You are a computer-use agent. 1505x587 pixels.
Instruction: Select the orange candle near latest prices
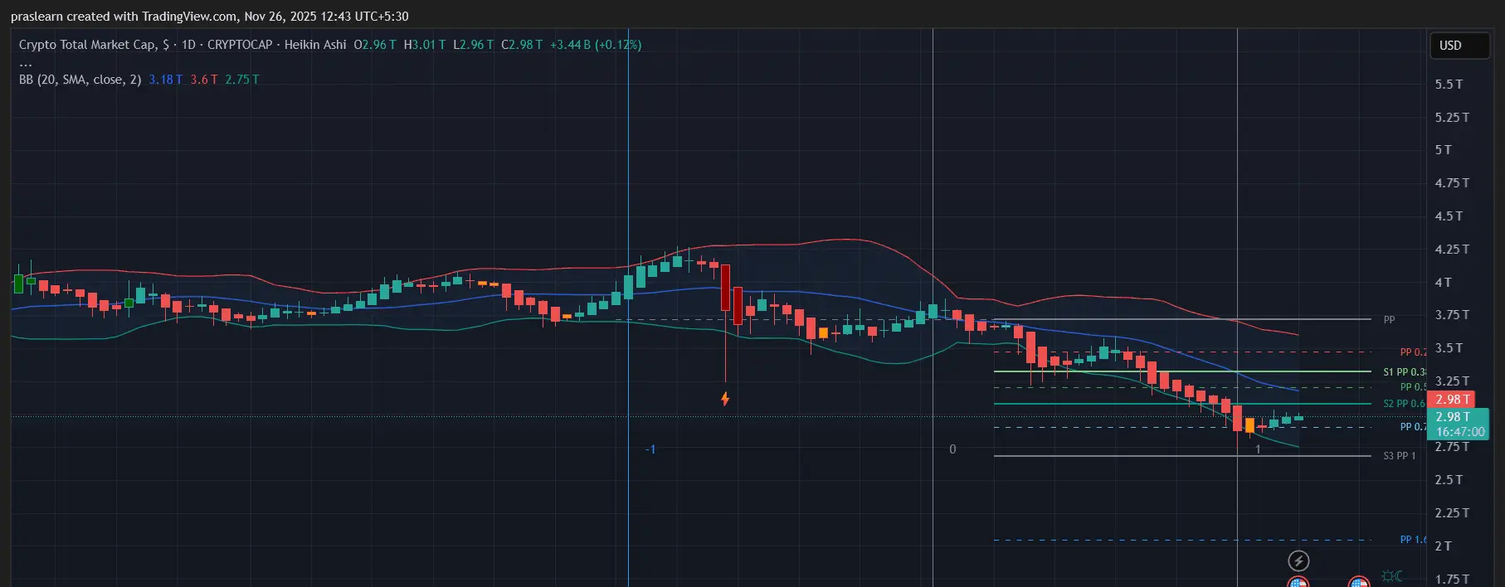coord(1249,425)
